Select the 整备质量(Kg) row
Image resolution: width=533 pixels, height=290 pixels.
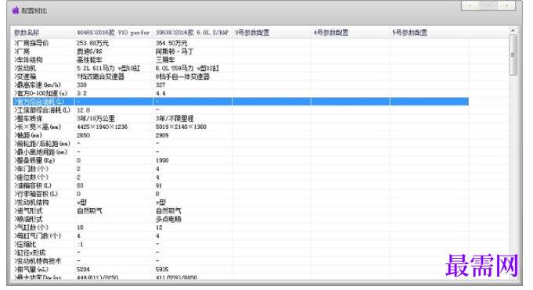[240, 160]
